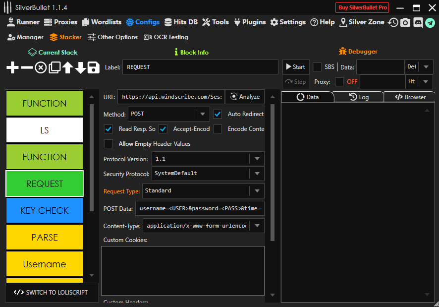The height and width of the screenshot is (307, 439).
Task: Click the Analyze button next to URL
Action: (x=245, y=97)
